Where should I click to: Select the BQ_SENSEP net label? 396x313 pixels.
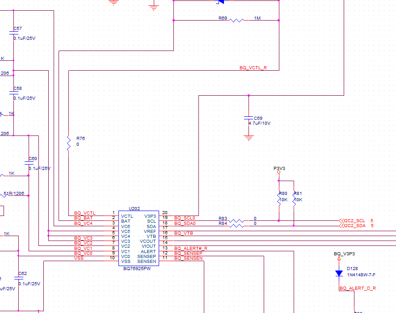189,253
